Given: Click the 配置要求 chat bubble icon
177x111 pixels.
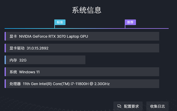Looking at the screenshot, I should click(x=119, y=106).
